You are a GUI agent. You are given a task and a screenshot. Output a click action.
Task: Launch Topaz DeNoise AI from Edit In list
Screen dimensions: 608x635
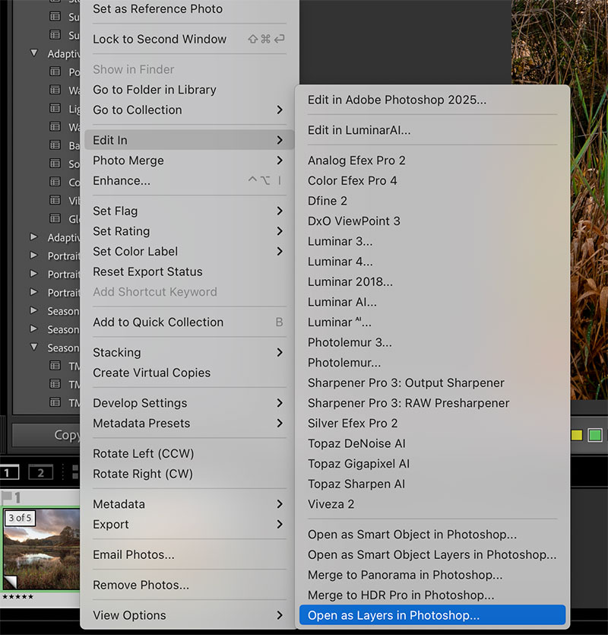point(356,443)
